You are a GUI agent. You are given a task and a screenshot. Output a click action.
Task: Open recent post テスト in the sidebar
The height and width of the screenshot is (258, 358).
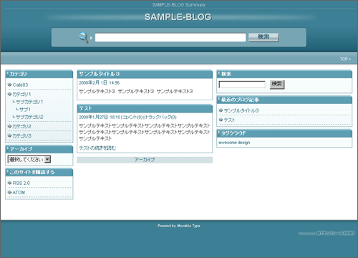[229, 120]
